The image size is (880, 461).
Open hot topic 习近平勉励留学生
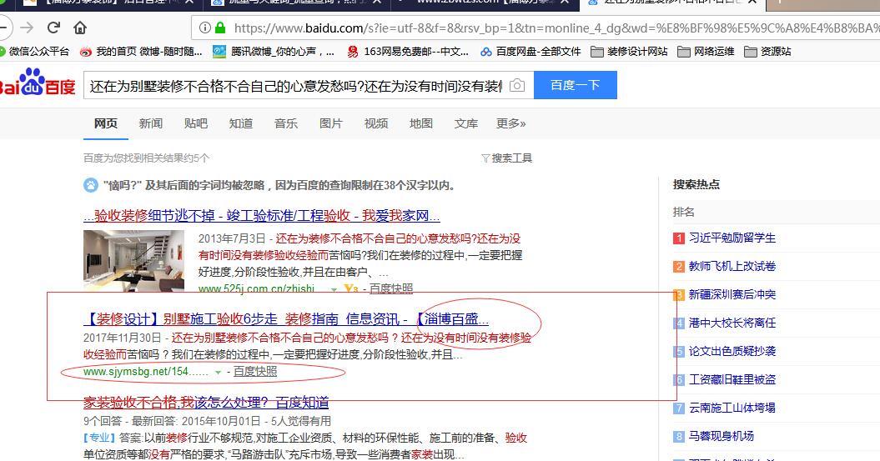(x=732, y=238)
